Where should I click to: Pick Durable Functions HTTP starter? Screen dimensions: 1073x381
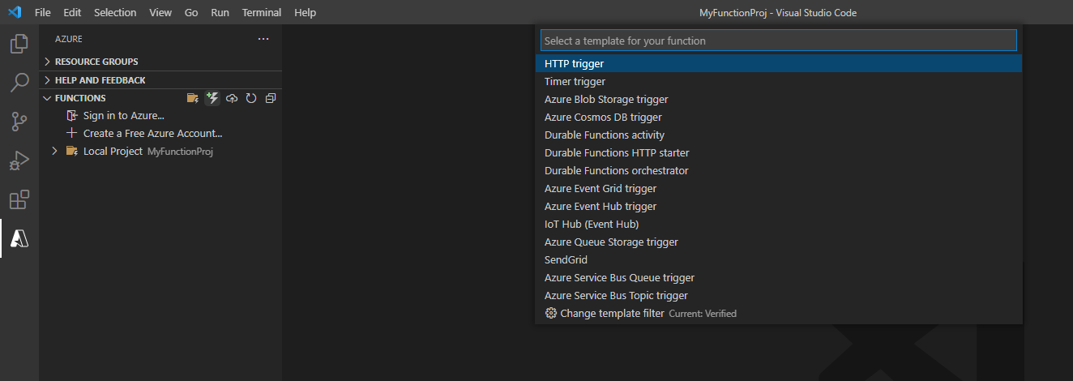(778, 152)
